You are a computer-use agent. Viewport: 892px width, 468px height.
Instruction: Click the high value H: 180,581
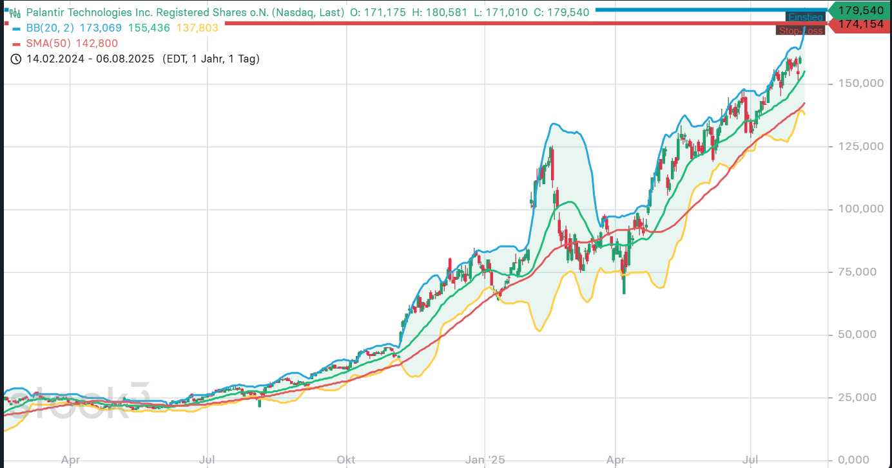coord(440,12)
